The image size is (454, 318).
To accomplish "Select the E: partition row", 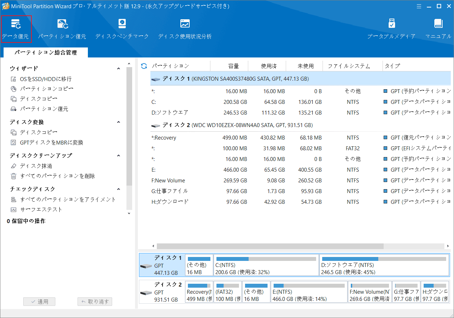I will 300,170.
